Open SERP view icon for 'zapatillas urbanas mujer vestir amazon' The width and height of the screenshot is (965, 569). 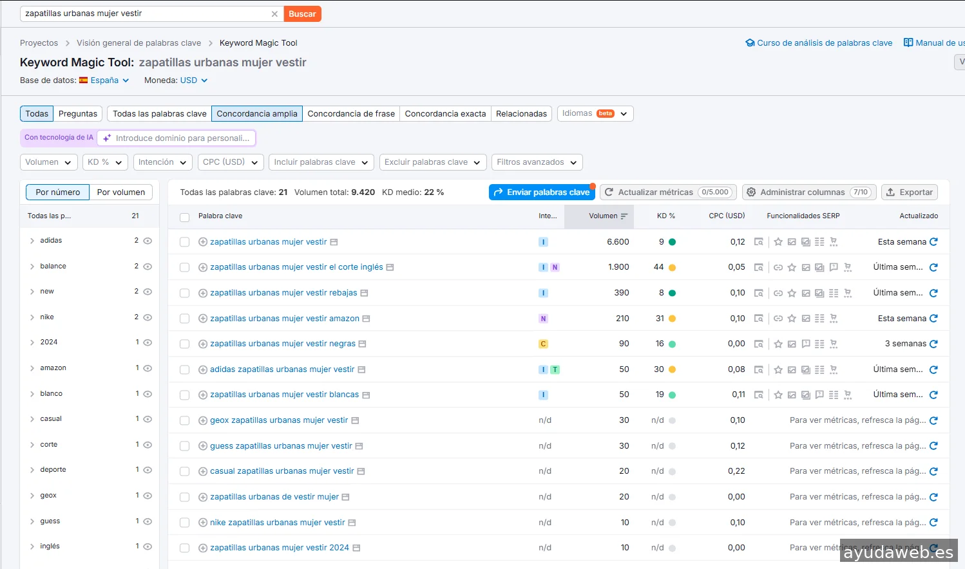point(759,319)
